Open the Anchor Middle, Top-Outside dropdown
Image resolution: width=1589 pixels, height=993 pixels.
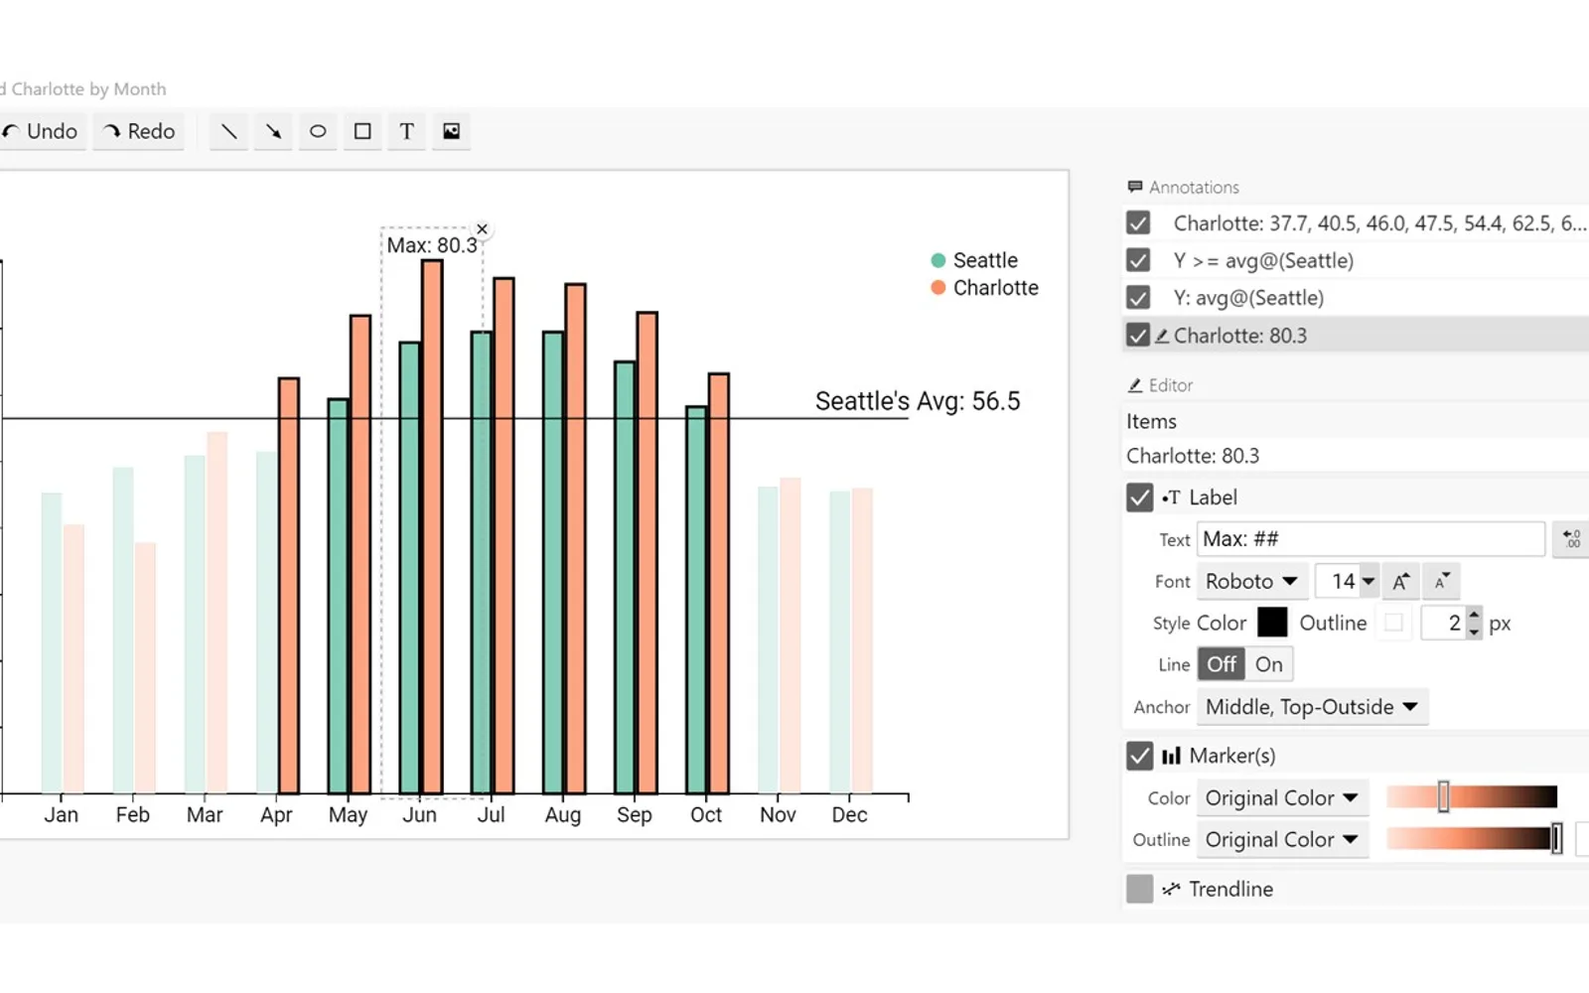1312,707
